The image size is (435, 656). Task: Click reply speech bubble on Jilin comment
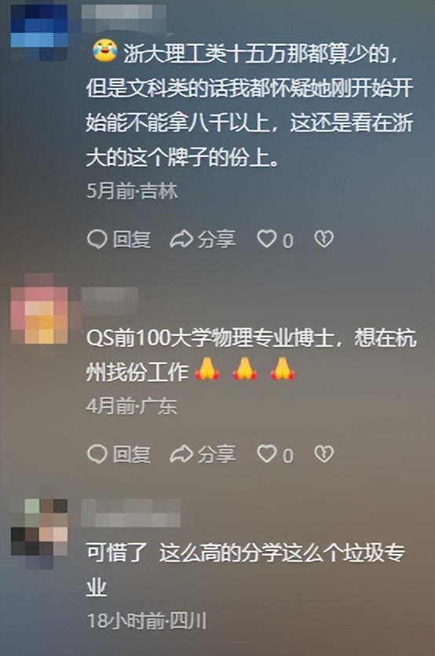click(x=97, y=240)
